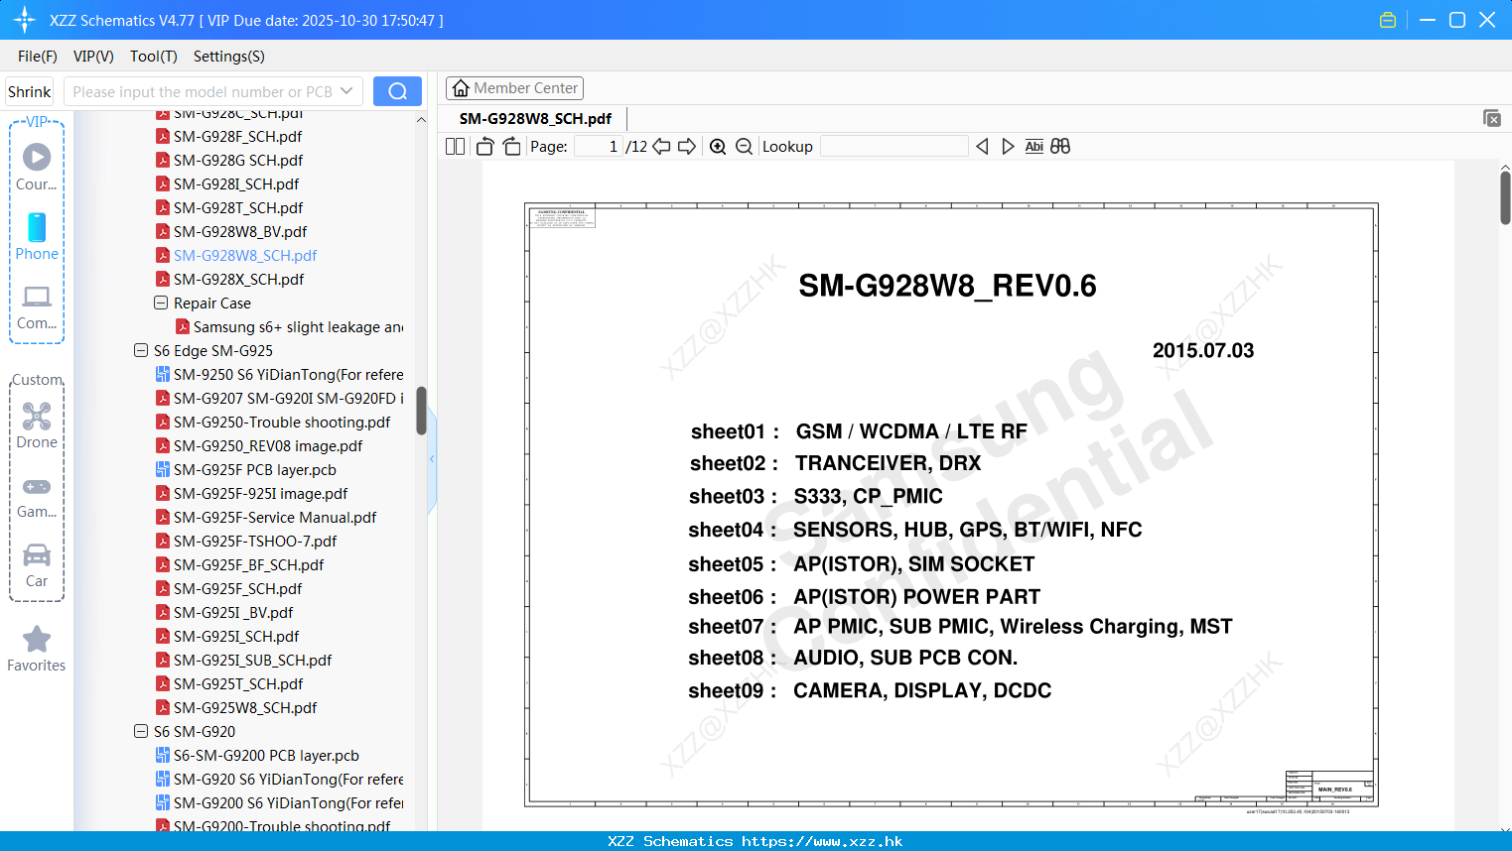This screenshot has height=851, width=1512.
Task: Click the model number input field
Action: coord(204,91)
